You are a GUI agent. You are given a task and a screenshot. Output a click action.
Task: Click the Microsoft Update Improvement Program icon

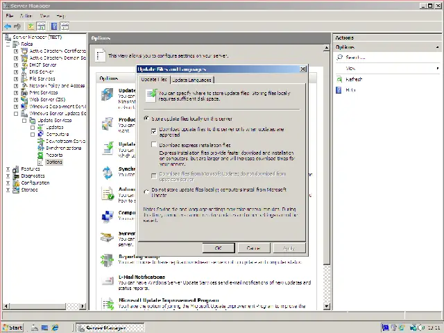pyautogui.click(x=108, y=304)
